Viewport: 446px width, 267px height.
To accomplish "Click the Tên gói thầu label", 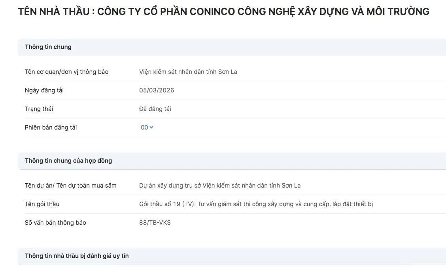I will click(x=42, y=204).
